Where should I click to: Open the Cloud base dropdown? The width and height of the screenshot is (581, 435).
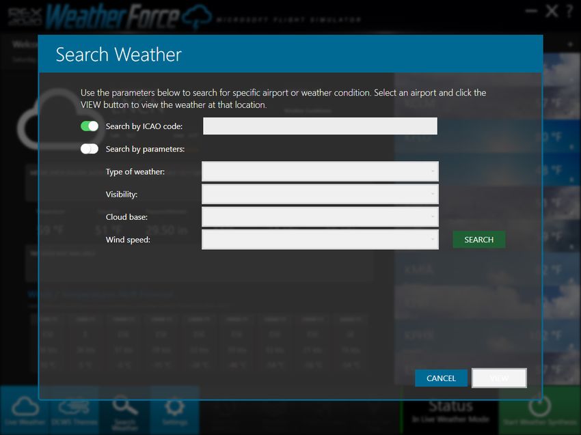point(320,216)
